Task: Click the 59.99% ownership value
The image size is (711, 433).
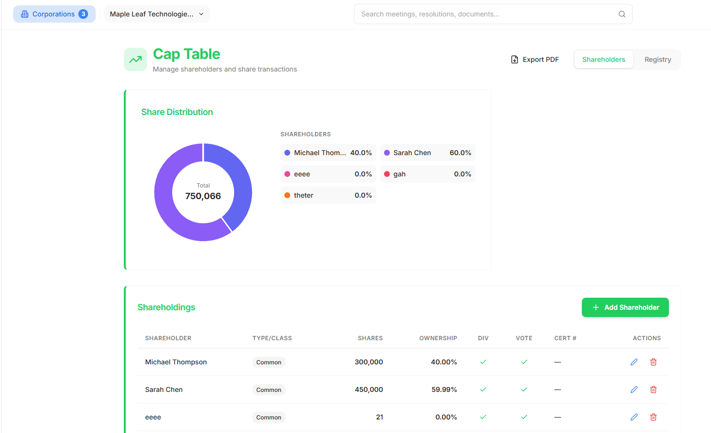Action: pyautogui.click(x=444, y=390)
